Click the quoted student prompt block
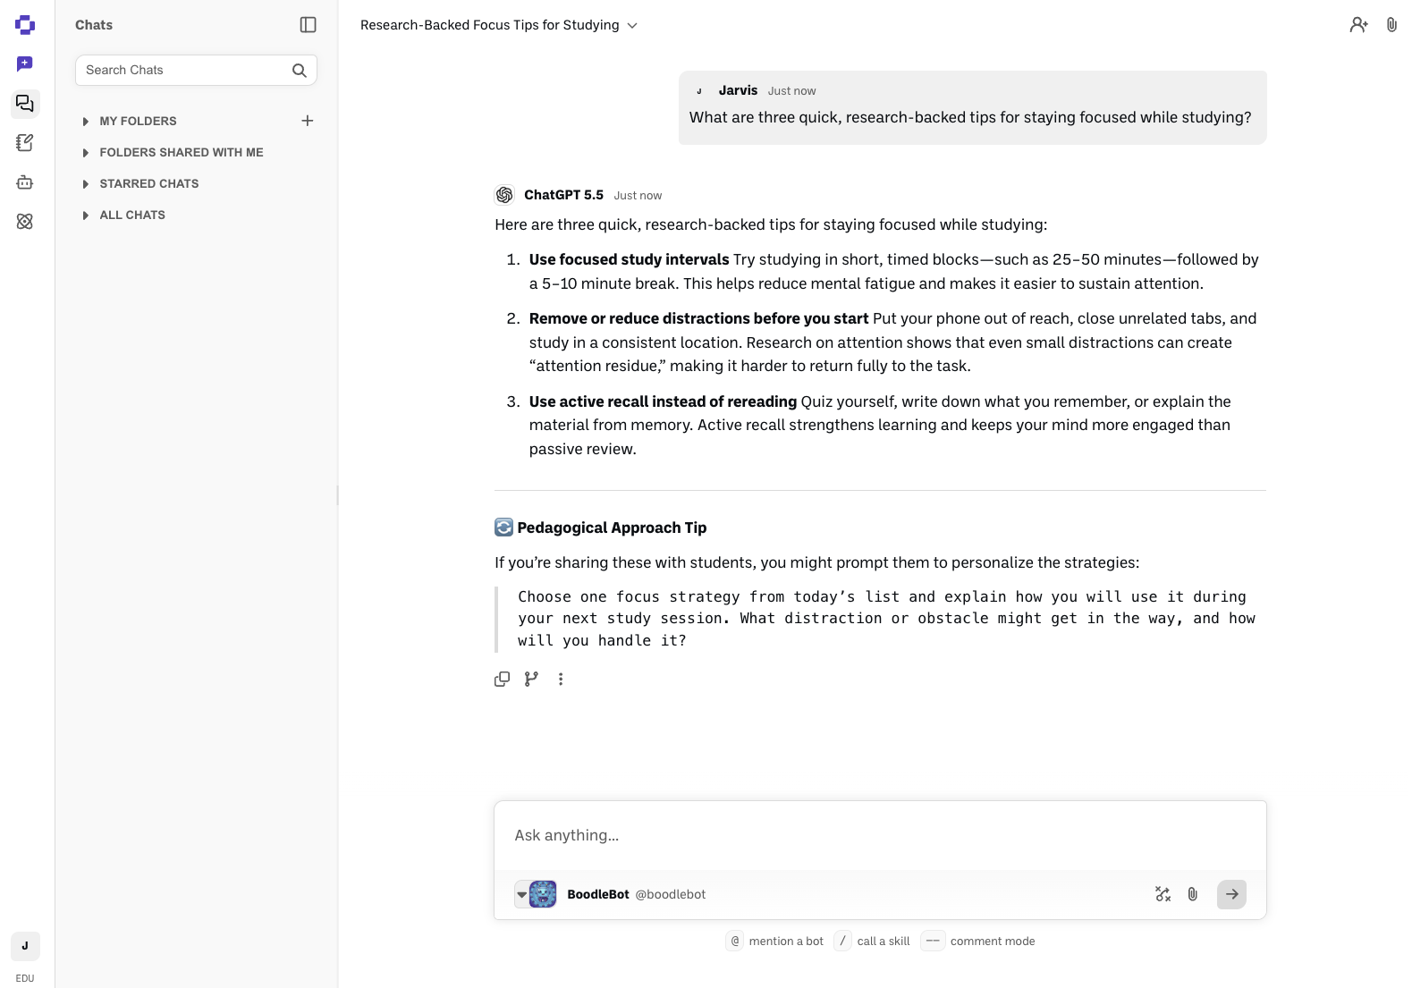Image resolution: width=1412 pixels, height=988 pixels. coord(880,619)
